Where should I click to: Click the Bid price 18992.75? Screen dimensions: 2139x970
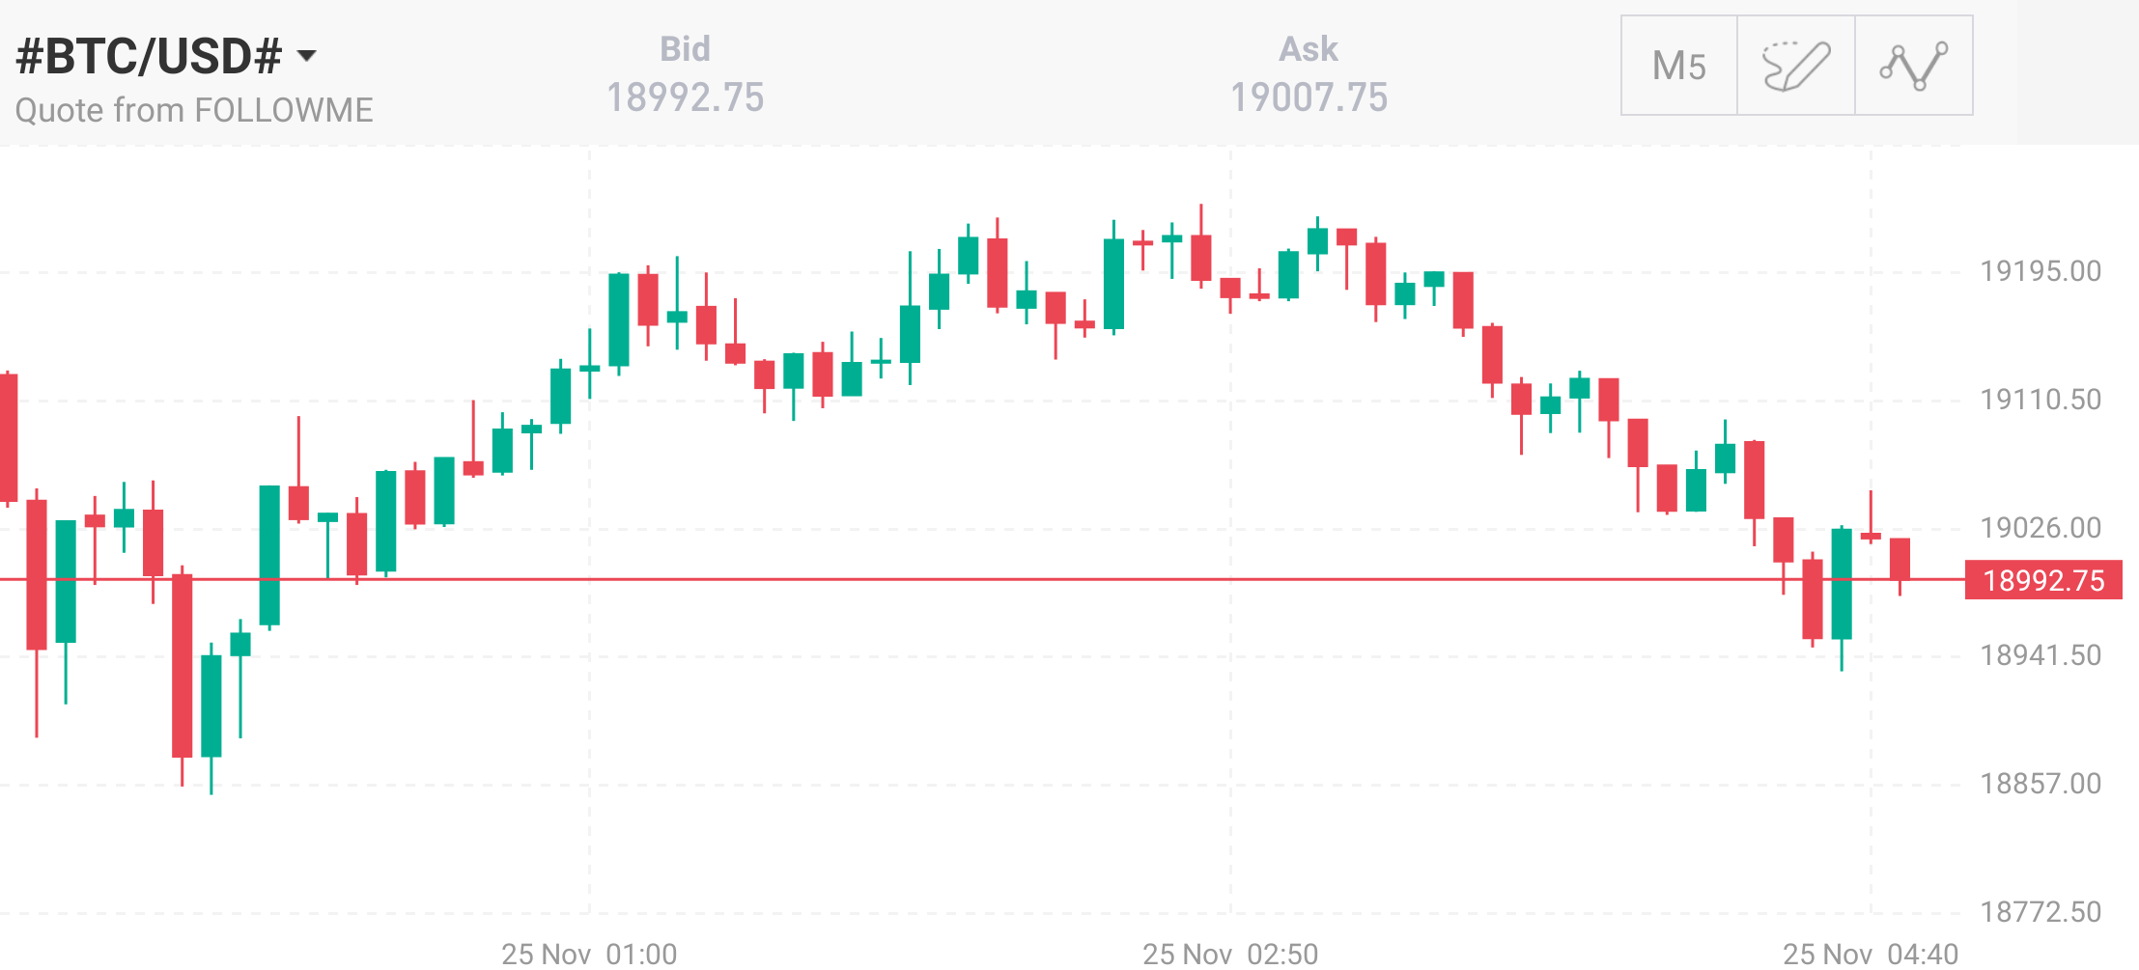tap(685, 97)
